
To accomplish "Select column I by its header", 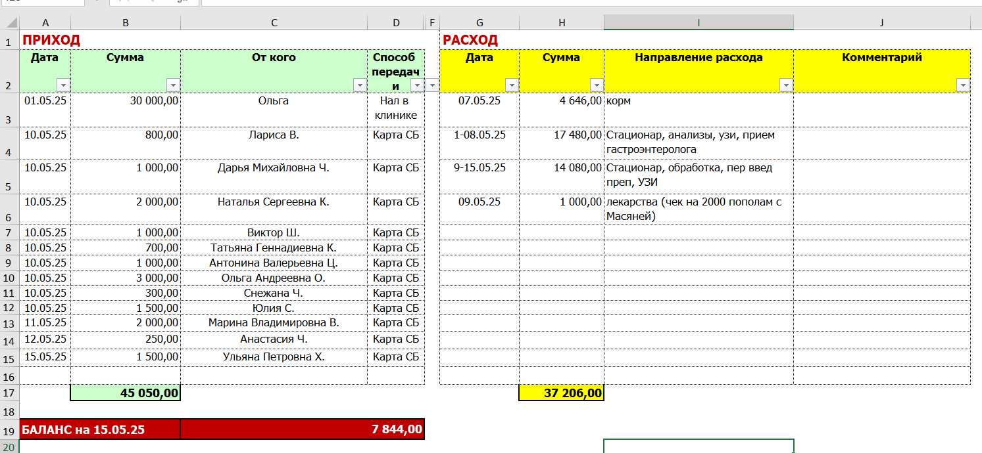I will tap(699, 23).
